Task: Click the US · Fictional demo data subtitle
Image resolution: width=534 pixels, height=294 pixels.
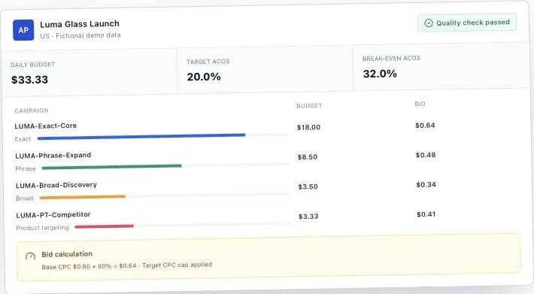Action: (x=80, y=35)
